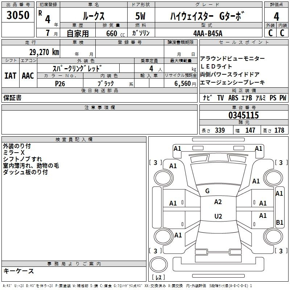
Task: Click the セールスポイント header
Action: pyautogui.click(x=244, y=42)
